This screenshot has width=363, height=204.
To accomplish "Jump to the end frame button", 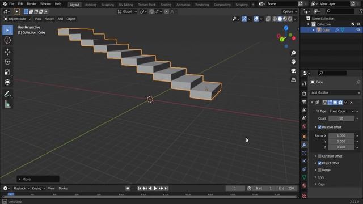I will point(166,189).
